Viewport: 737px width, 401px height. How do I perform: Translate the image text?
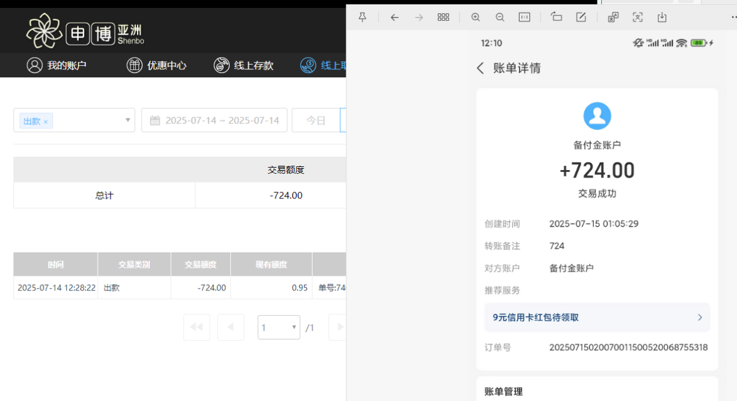tap(613, 17)
